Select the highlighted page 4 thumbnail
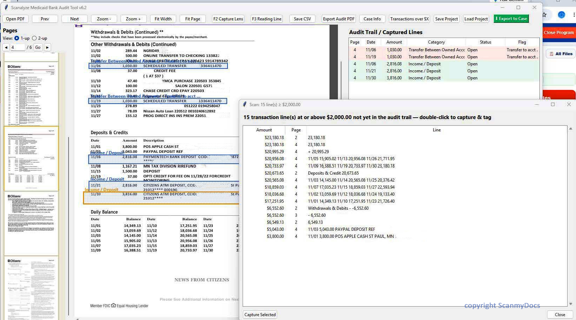Screen dimensions: 576x320 [31, 159]
